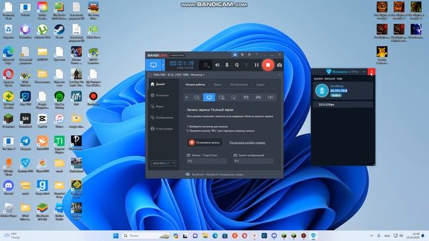Screen dimensions: 429x241
Task: Pause the Bandicam recording
Action: 256,65
